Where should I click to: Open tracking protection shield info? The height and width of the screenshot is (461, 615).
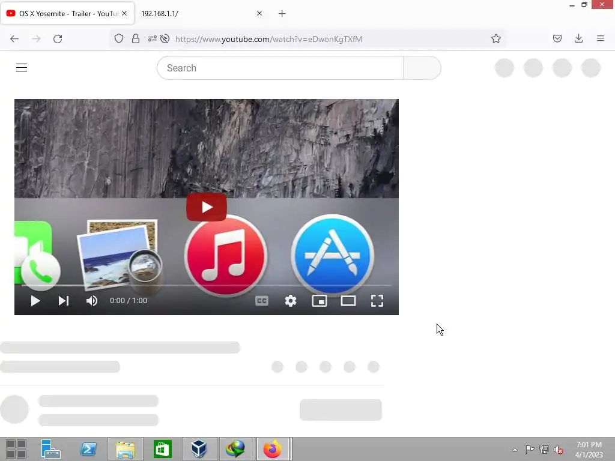pos(119,38)
